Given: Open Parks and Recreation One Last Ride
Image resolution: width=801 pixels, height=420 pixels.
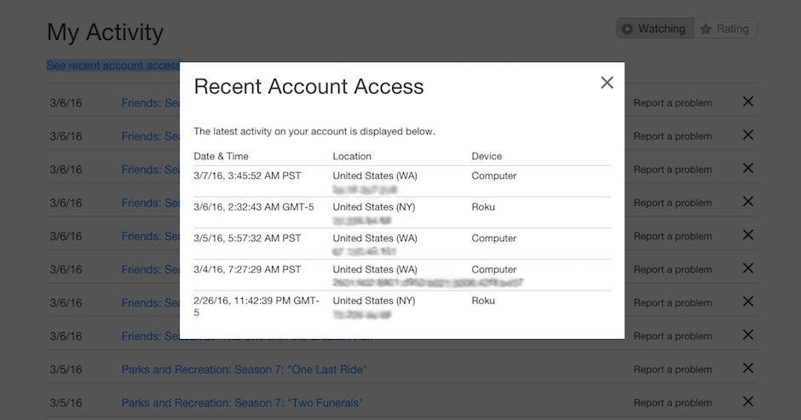Looking at the screenshot, I should tap(245, 370).
